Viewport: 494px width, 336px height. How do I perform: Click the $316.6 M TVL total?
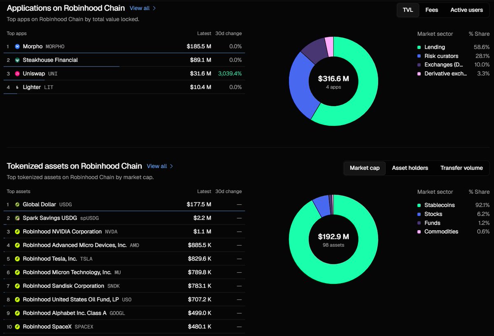tap(333, 79)
